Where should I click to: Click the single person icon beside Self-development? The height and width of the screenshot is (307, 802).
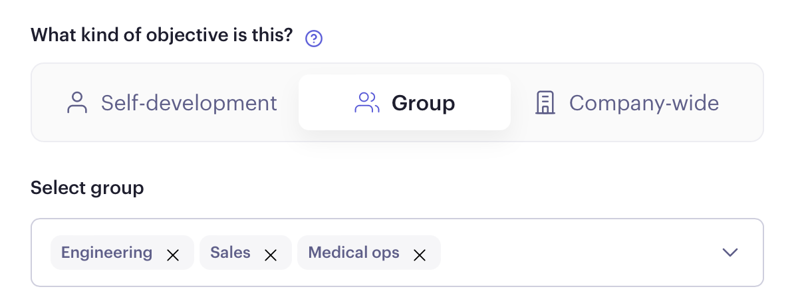78,103
